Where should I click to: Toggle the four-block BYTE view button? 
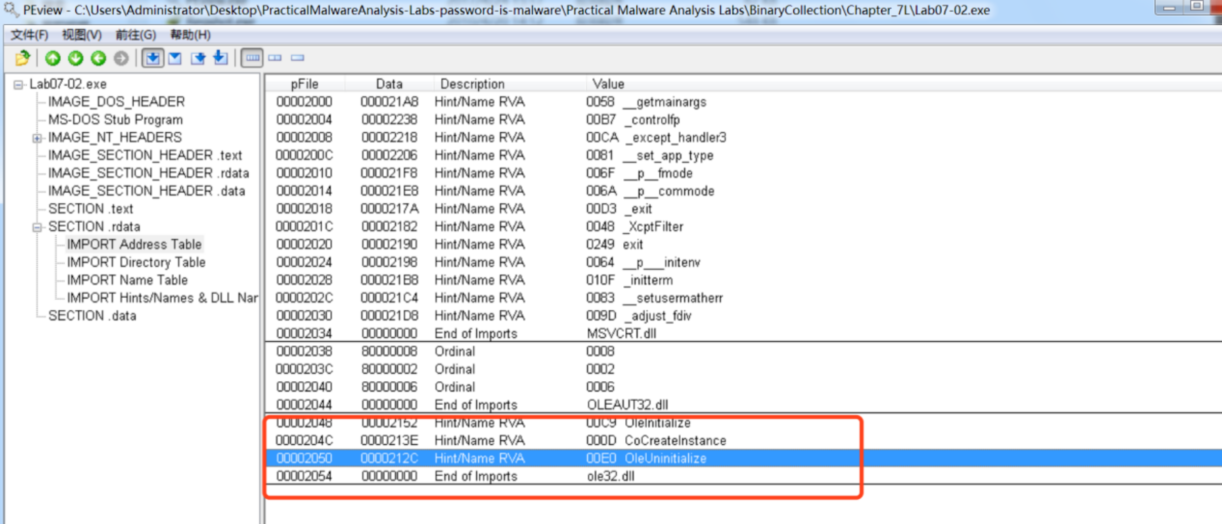click(x=252, y=58)
